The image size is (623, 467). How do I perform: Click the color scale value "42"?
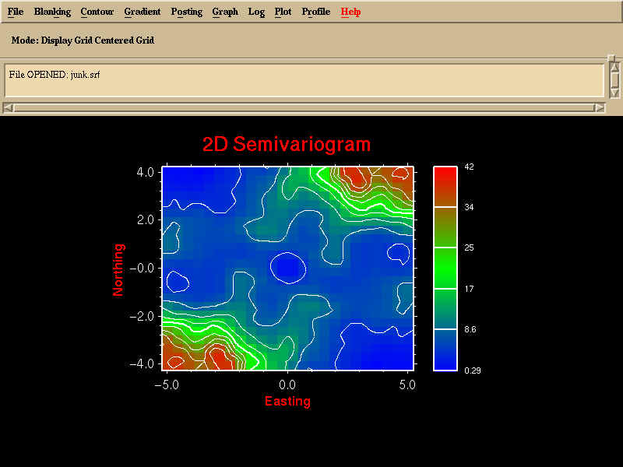[470, 167]
